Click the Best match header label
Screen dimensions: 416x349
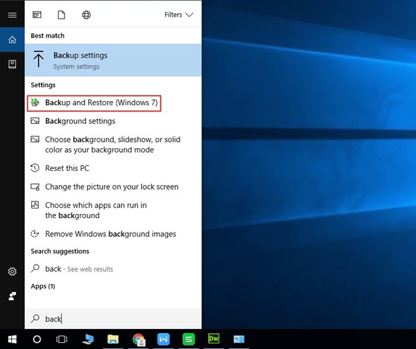pos(47,36)
